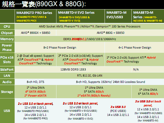Click the title '規格一覽表(890GX & 880G):'
Image resolution: width=164 pixels, height=123 pixels.
pyautogui.click(x=44, y=4)
